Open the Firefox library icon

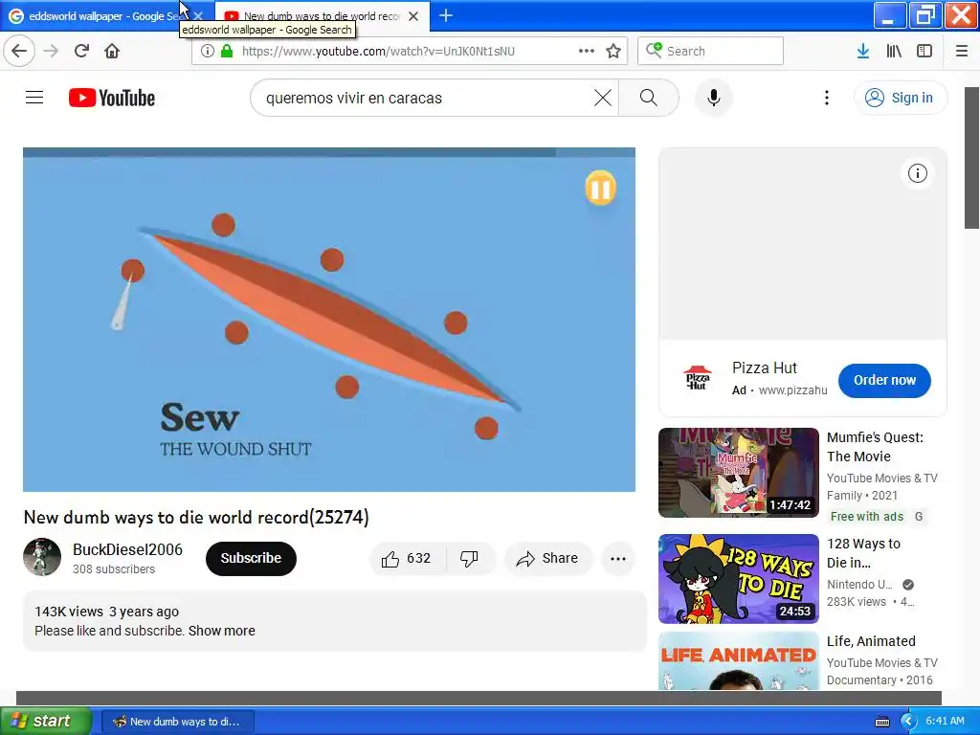click(x=894, y=51)
